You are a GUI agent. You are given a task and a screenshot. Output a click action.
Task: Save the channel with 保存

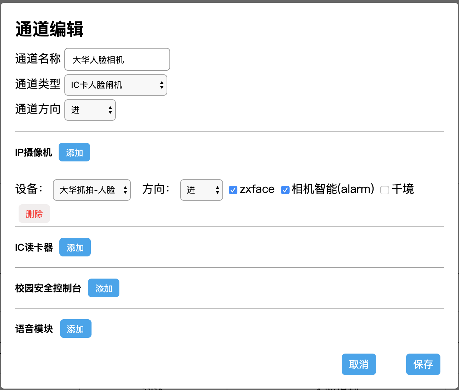pos(423,364)
